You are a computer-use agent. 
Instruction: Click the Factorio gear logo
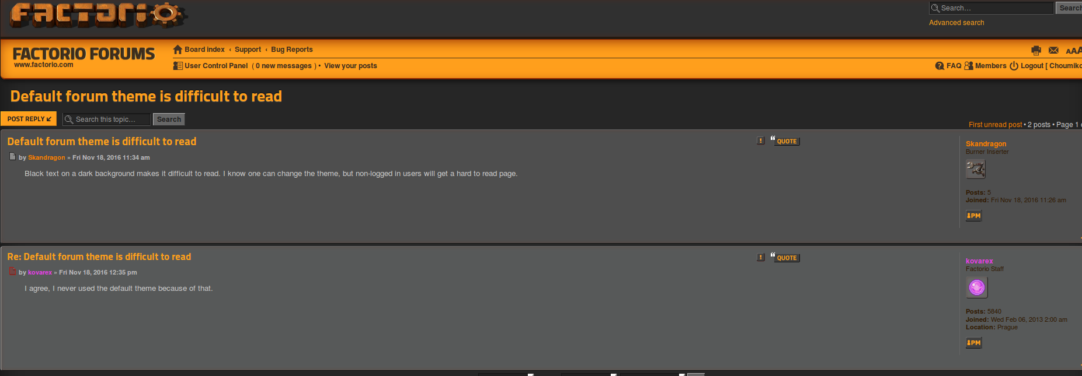pyautogui.click(x=98, y=15)
